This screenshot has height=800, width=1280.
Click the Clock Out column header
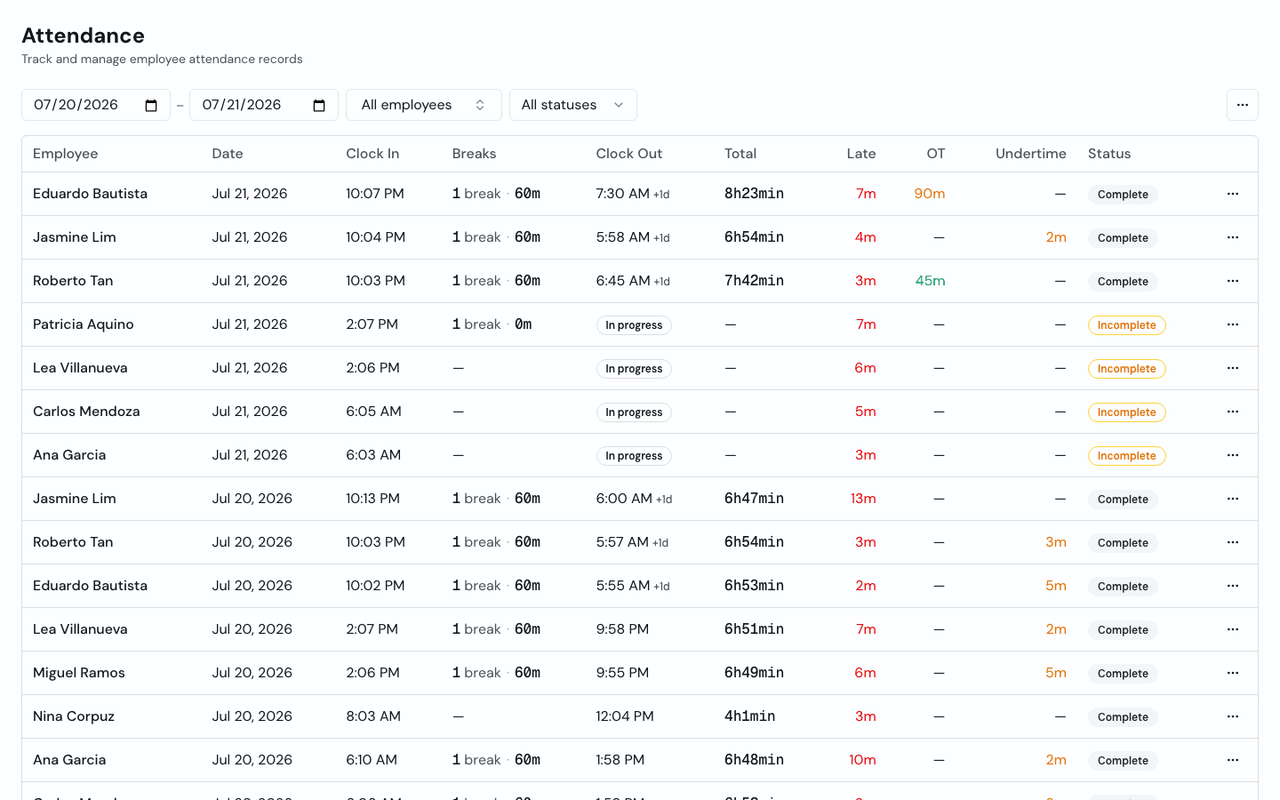click(x=629, y=154)
